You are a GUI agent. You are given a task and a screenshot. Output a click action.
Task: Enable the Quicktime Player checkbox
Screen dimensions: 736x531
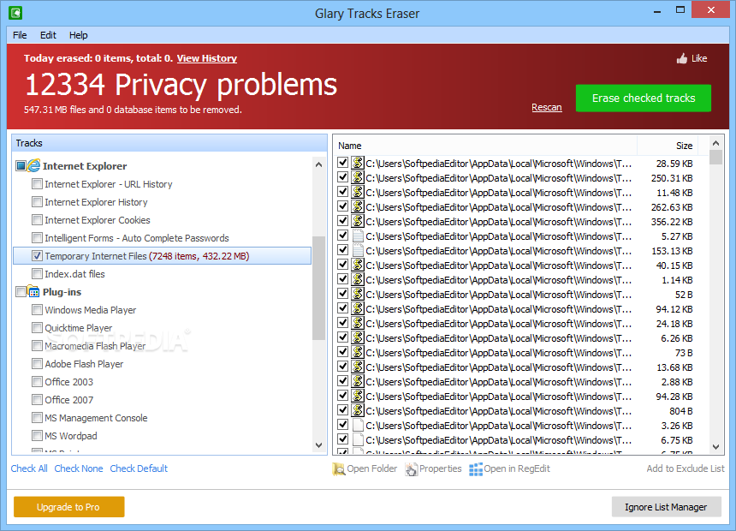point(37,327)
